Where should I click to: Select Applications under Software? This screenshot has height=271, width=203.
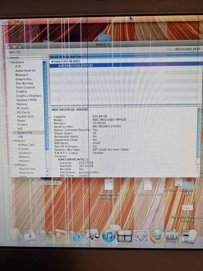coord(27,169)
